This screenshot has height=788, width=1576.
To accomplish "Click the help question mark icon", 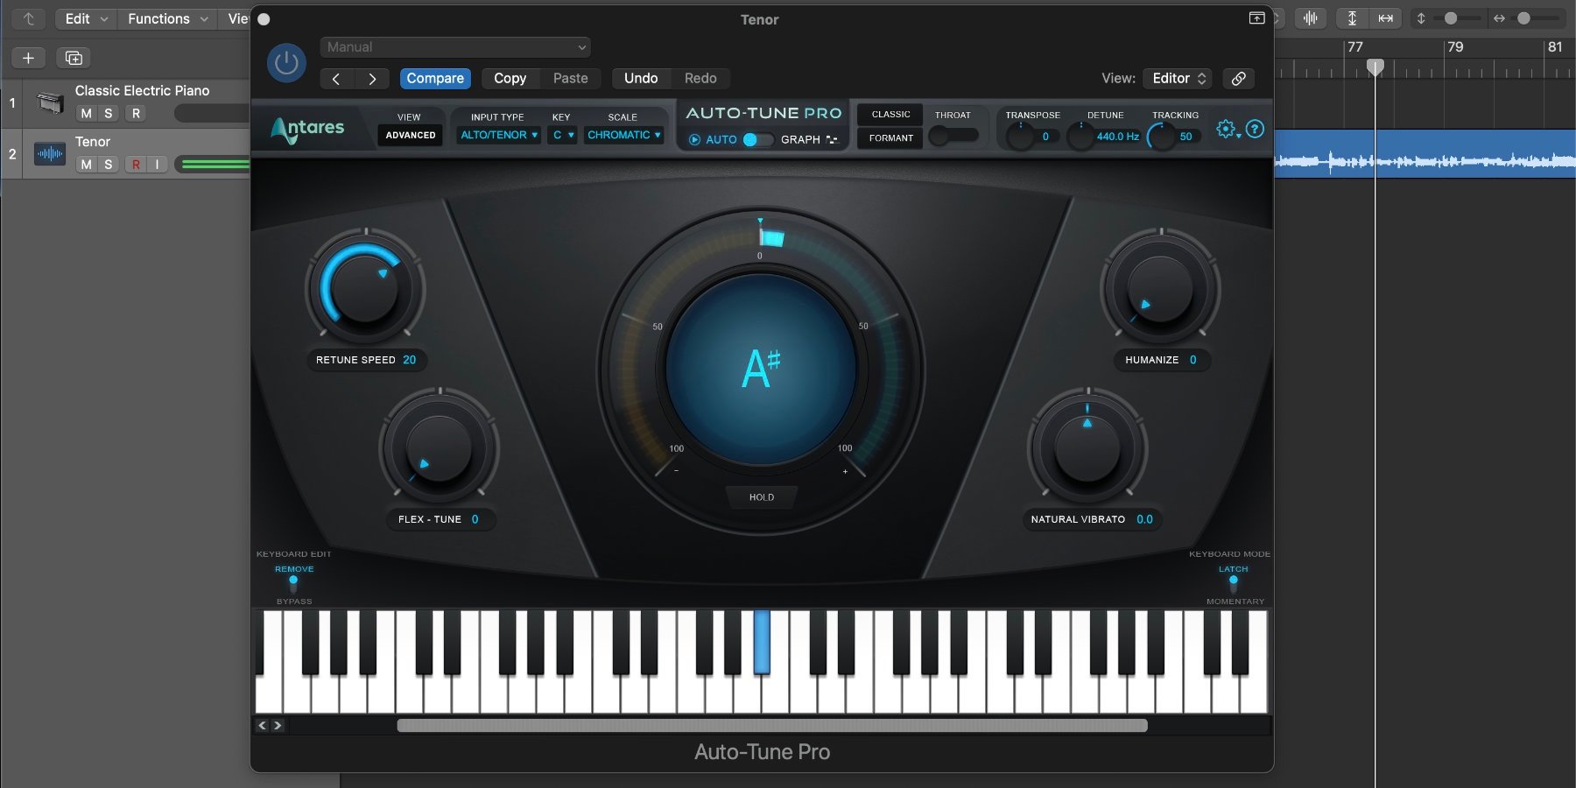I will point(1256,129).
